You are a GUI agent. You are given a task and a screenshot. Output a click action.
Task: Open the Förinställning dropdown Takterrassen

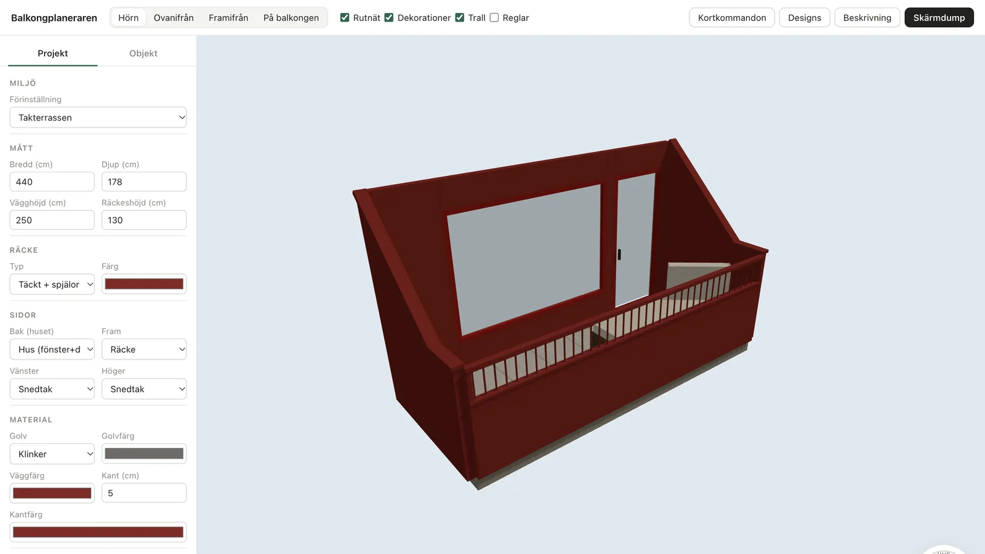[98, 118]
